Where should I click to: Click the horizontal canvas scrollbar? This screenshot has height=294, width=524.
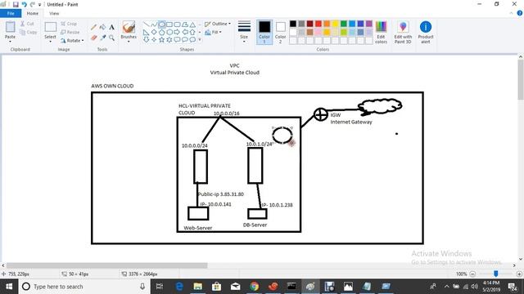click(107, 265)
